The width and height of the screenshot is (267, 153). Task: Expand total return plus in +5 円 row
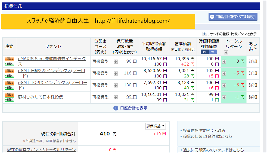[x=224, y=73]
